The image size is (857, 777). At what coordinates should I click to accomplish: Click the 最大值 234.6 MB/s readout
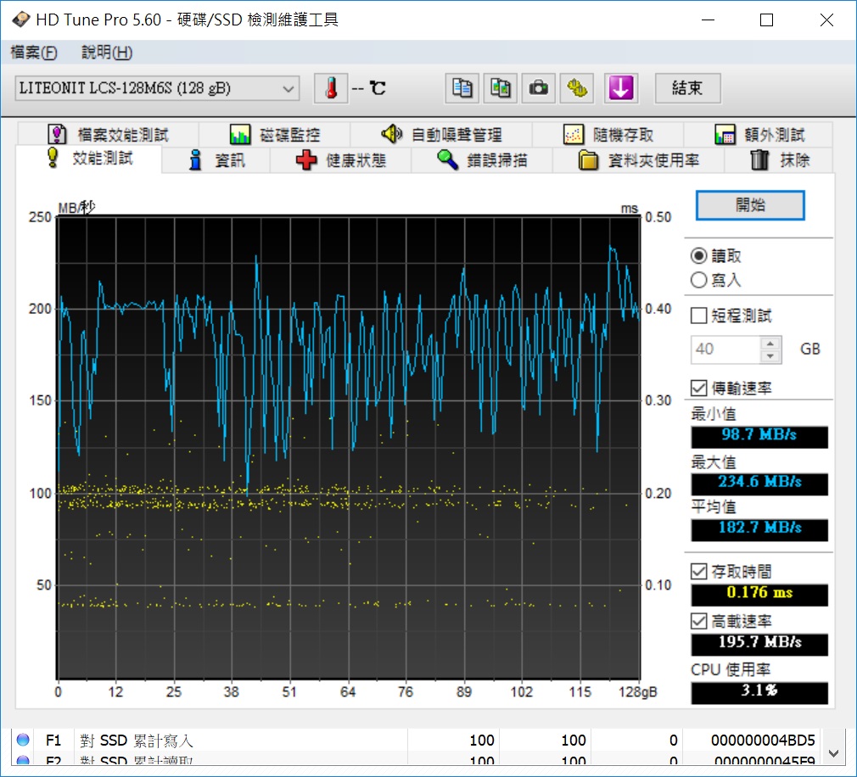tap(759, 483)
